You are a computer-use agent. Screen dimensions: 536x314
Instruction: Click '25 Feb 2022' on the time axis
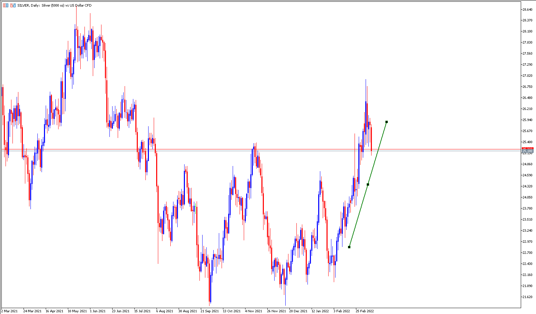tap(365, 311)
